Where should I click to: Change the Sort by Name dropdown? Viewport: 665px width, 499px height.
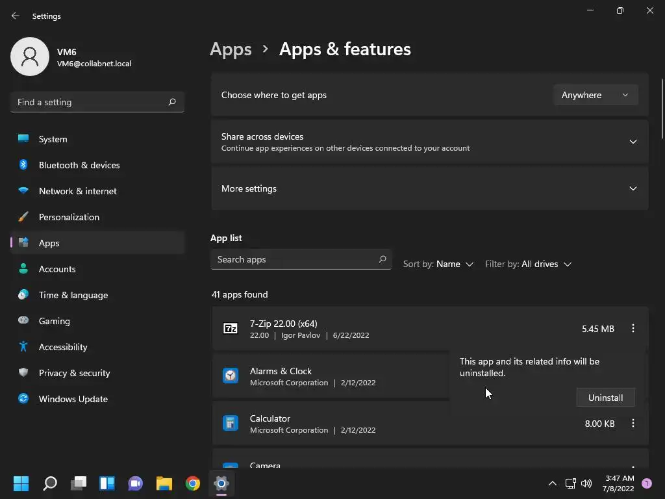point(438,264)
